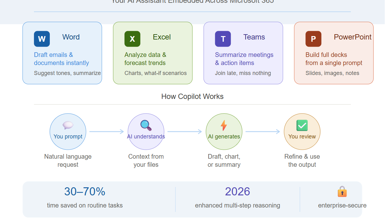
Task: Click 'Join late, miss nothing' line
Action: pos(243,73)
